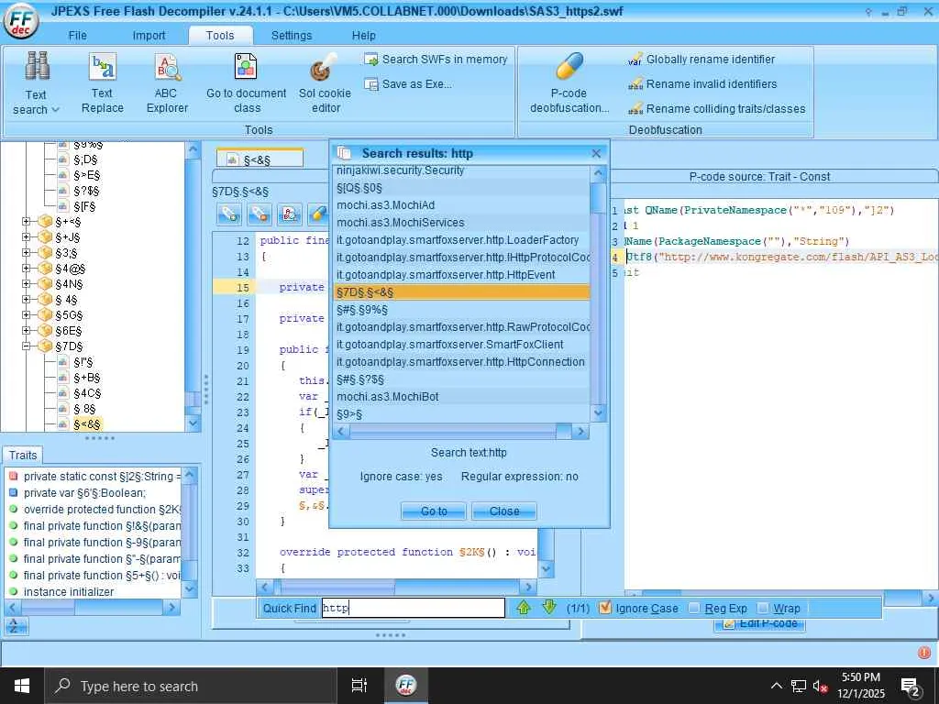Toggle the Ignore Case checkbox
The height and width of the screenshot is (704, 939).
point(605,608)
